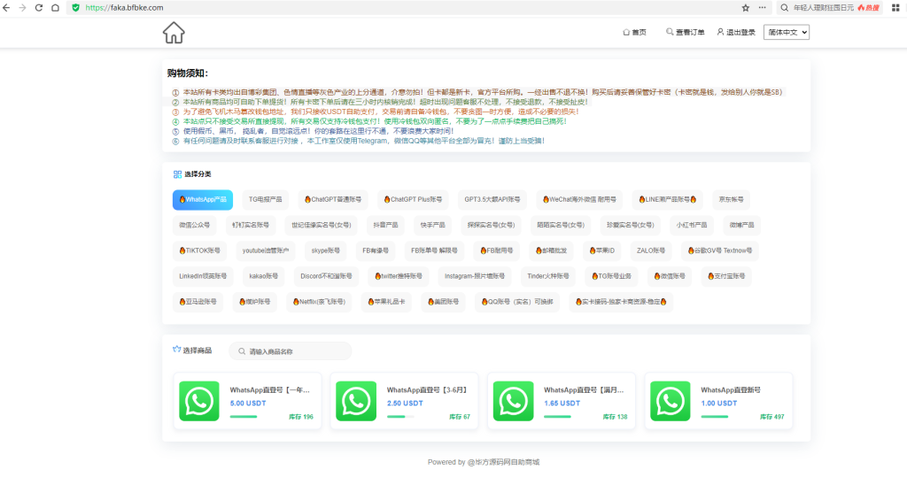Choose the 苹果礼品卡 category

[386, 301]
